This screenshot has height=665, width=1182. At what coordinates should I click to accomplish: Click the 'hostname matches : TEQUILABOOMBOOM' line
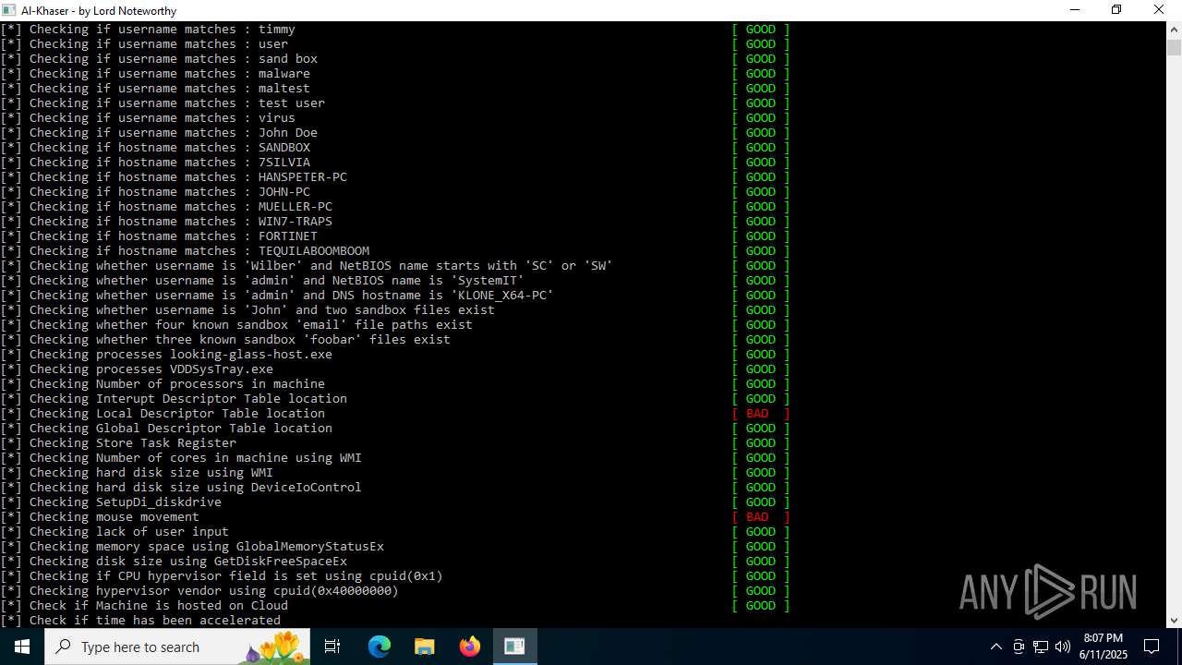(x=185, y=251)
